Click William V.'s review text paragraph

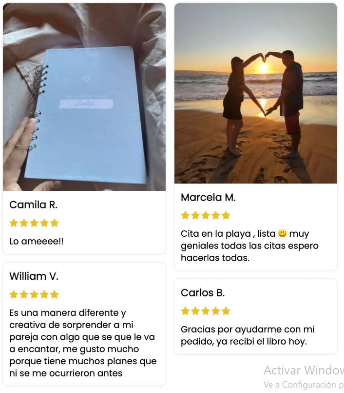[83, 343]
